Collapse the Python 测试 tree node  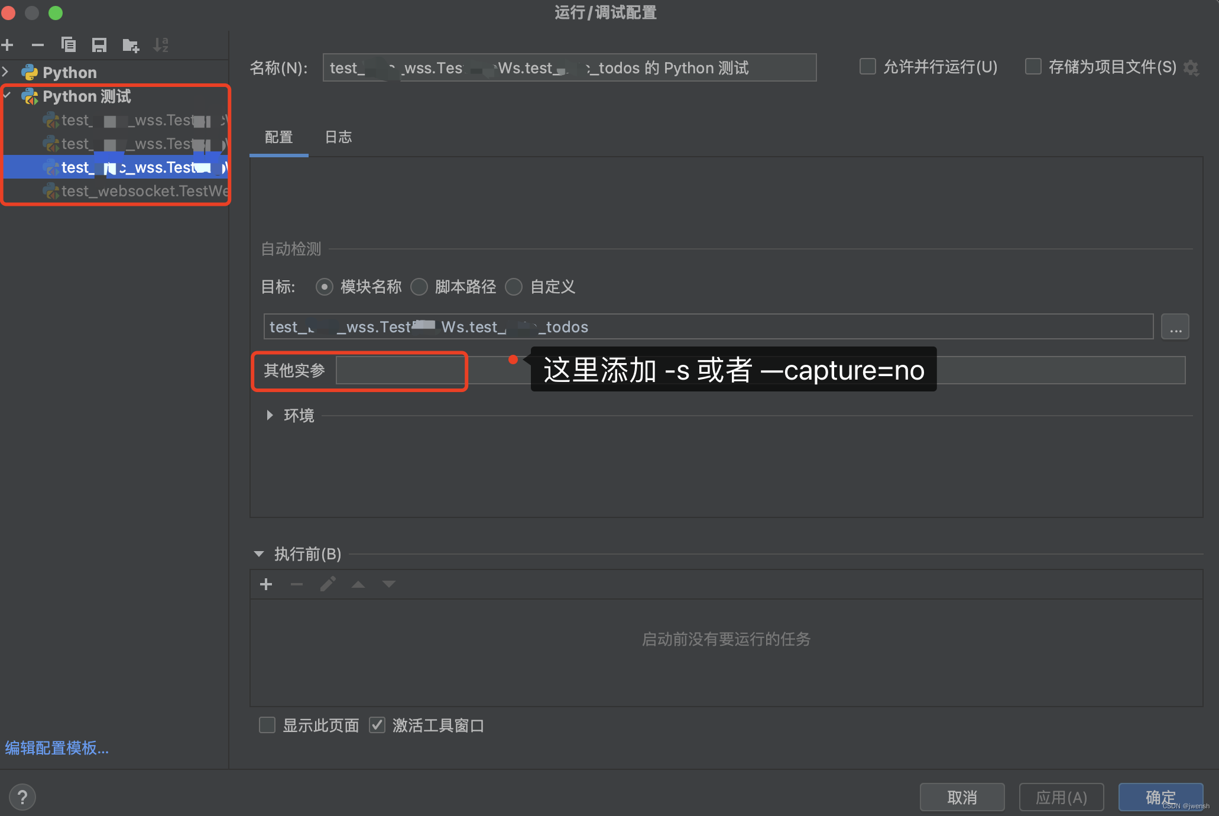click(x=7, y=95)
